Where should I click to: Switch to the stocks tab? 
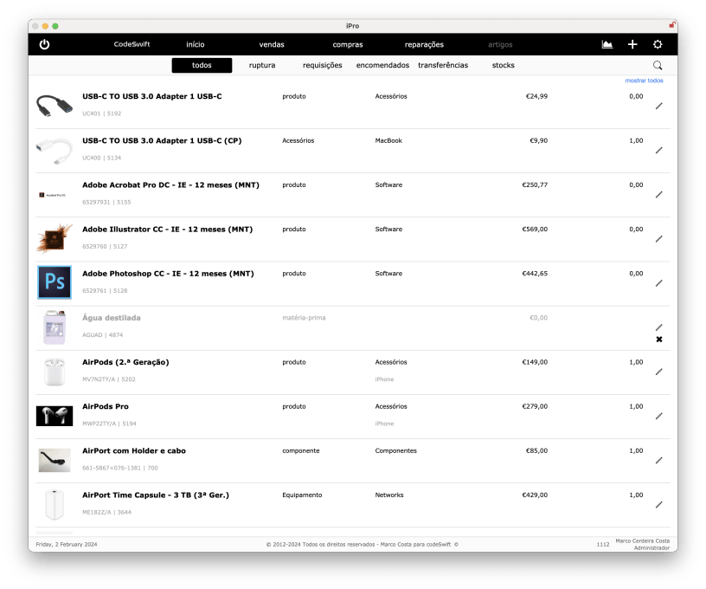coord(503,65)
